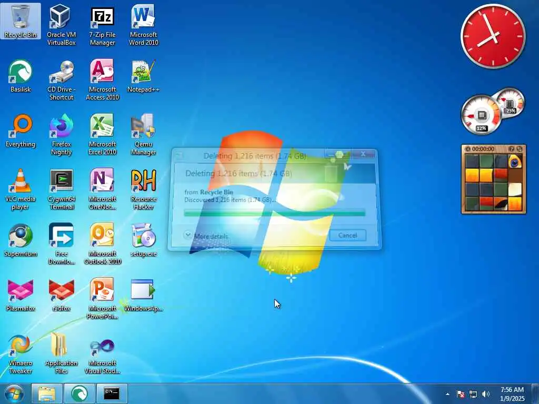Viewport: 539px width, 404px height.
Task: Select the Application Files folder
Action: (61, 354)
